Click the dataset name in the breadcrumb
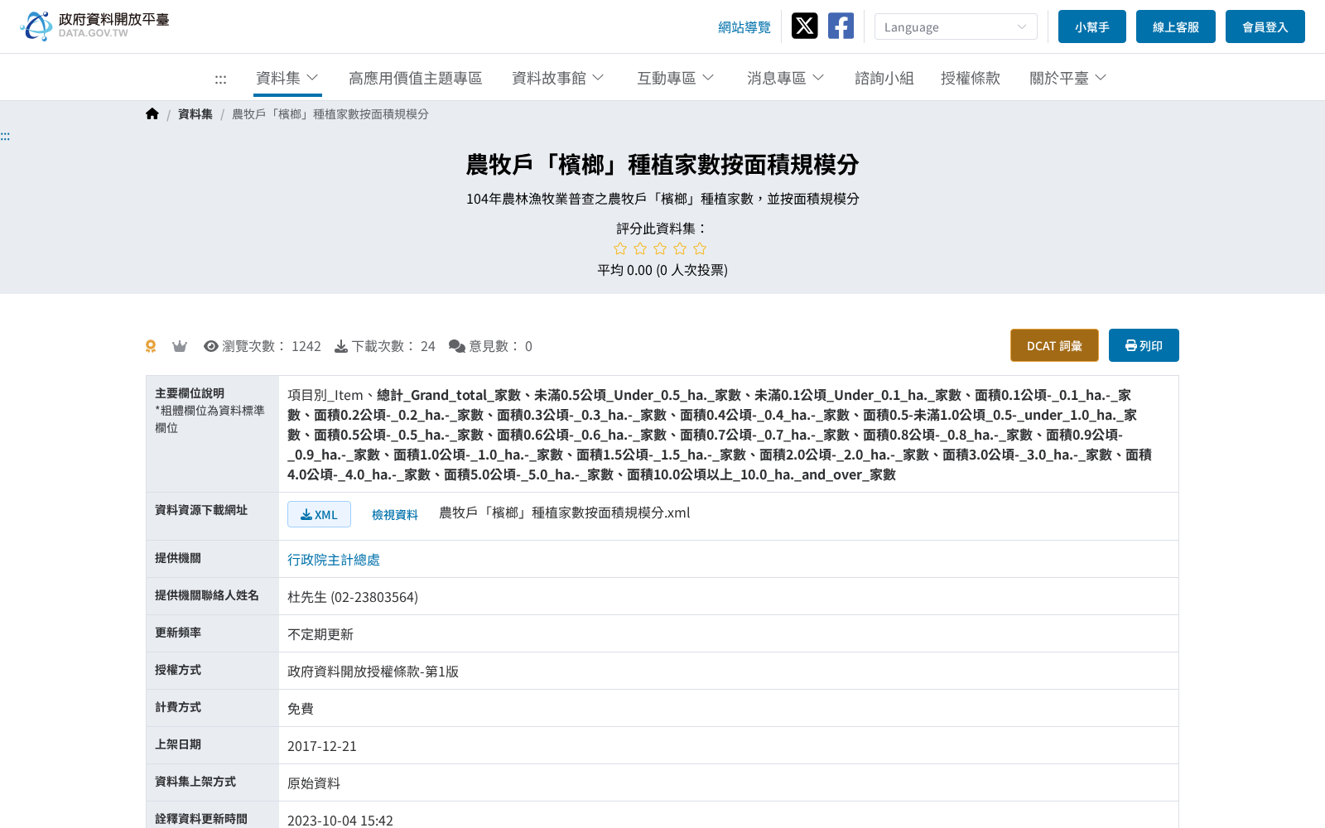The image size is (1325, 828). [330, 114]
